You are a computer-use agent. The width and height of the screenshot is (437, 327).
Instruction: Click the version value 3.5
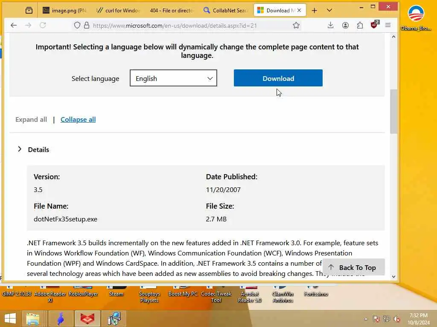(x=38, y=189)
